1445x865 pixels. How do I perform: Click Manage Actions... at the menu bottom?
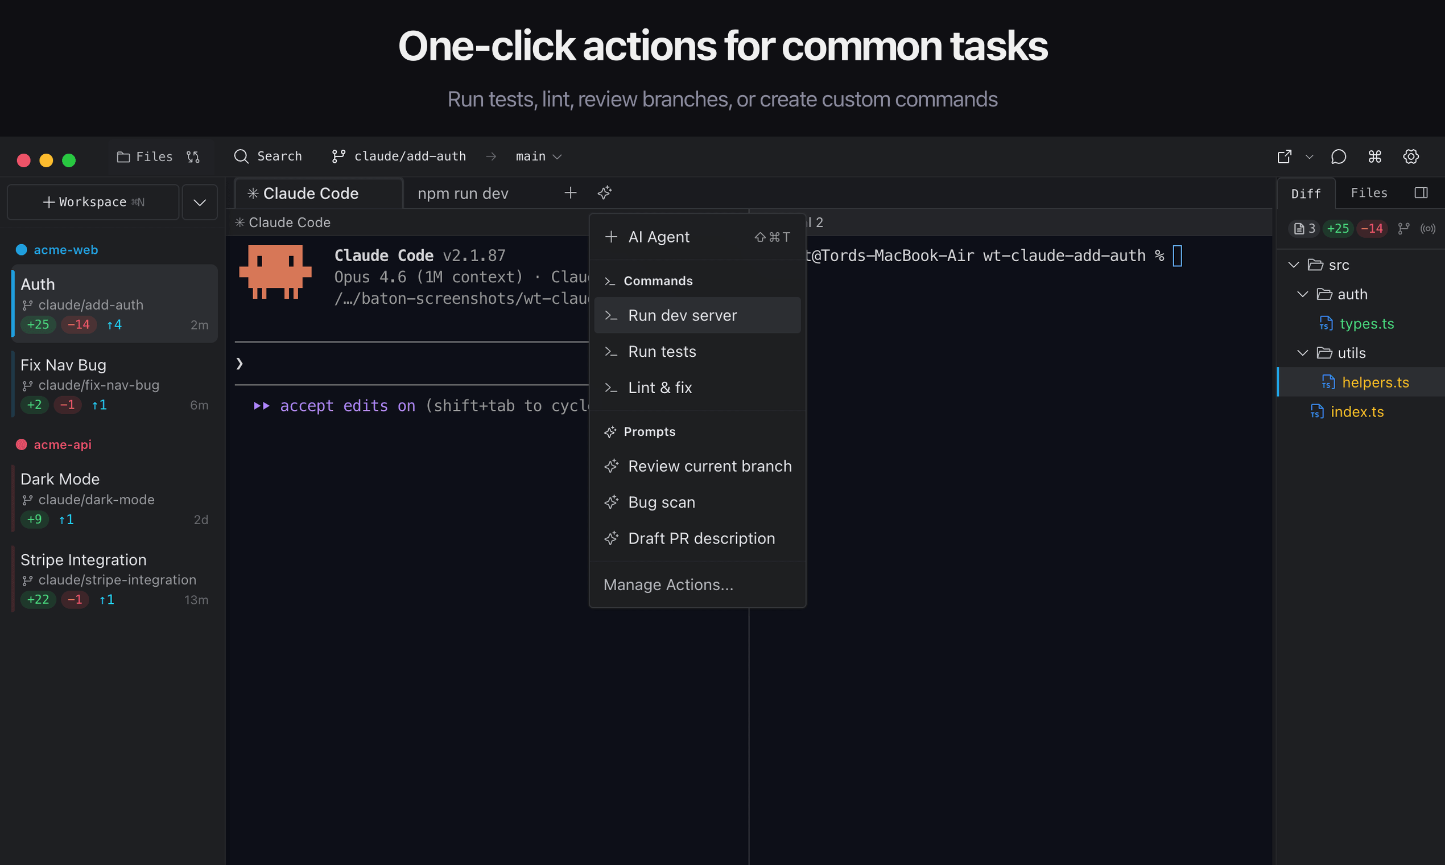coord(668,584)
